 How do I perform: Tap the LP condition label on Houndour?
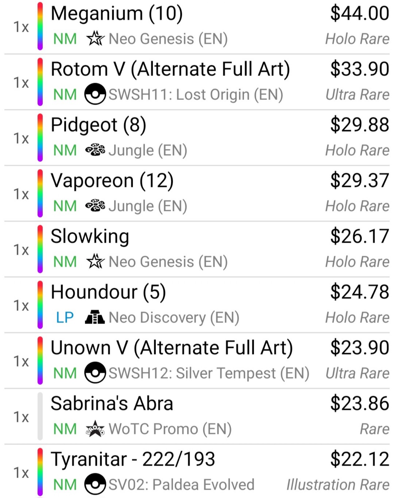coord(65,317)
